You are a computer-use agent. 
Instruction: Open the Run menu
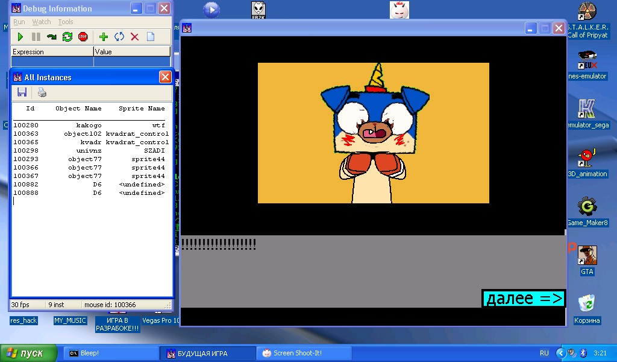click(x=19, y=22)
